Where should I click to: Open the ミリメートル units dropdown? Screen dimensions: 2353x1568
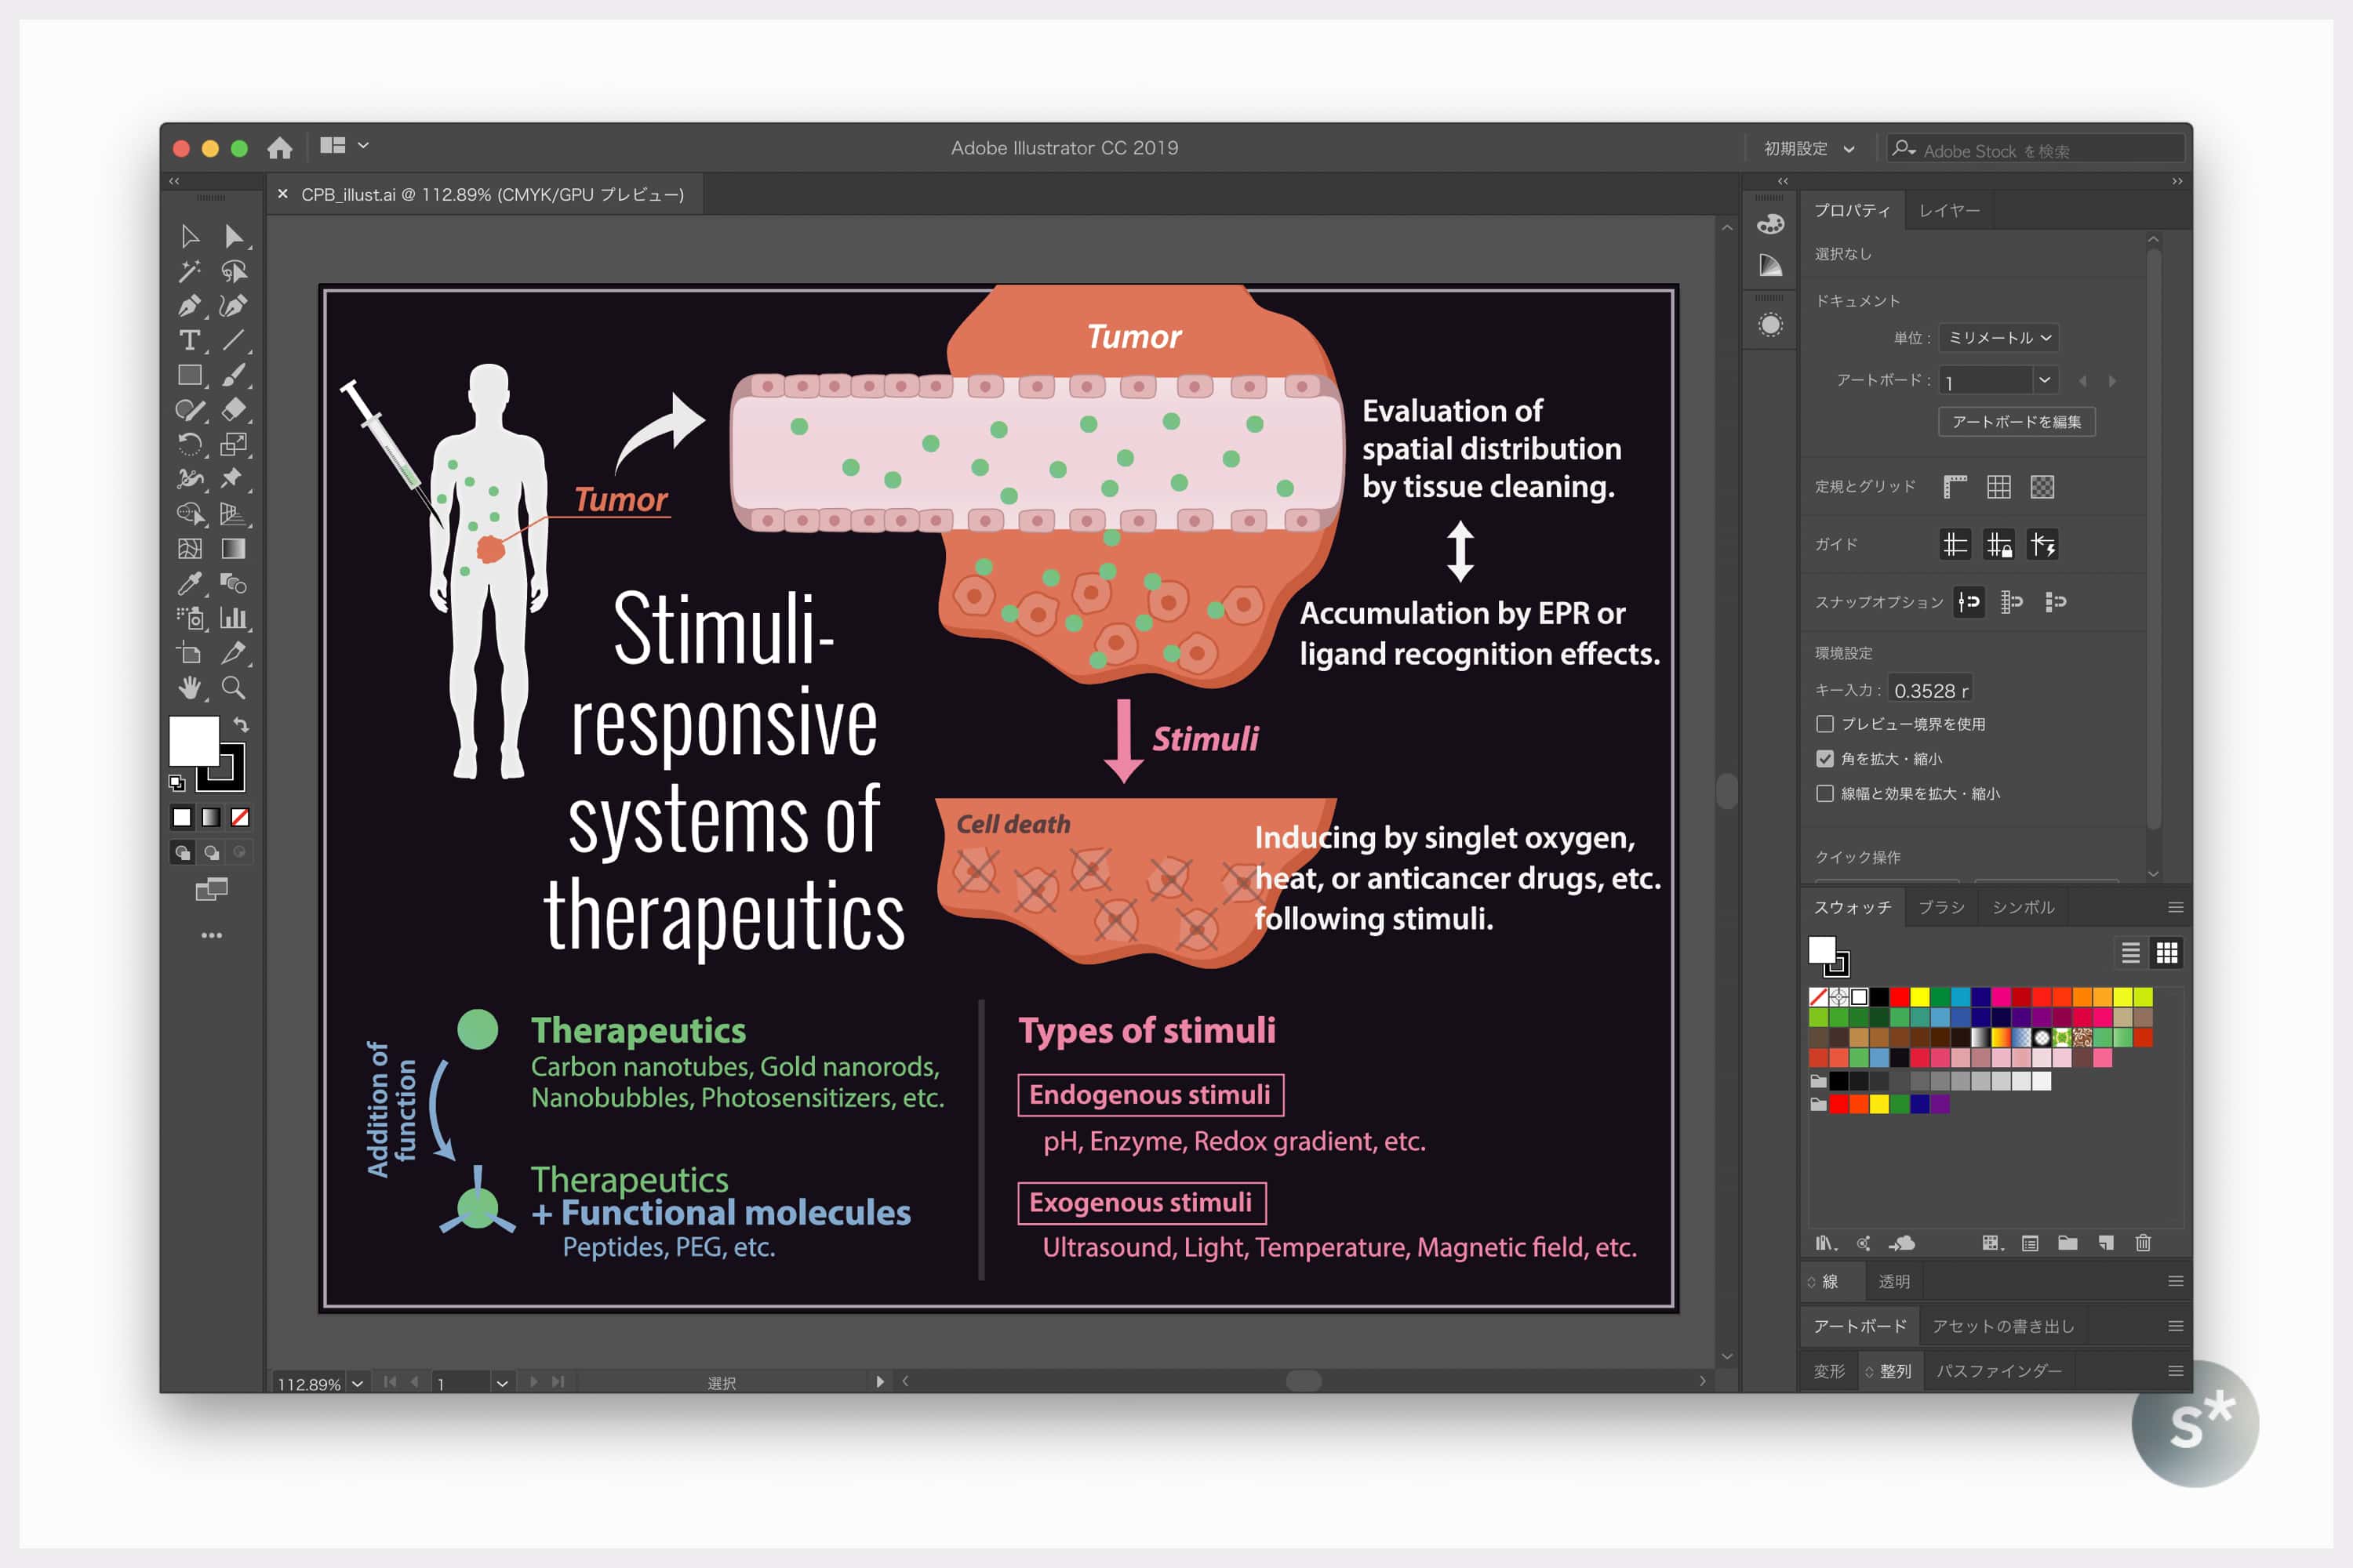(x=1998, y=338)
